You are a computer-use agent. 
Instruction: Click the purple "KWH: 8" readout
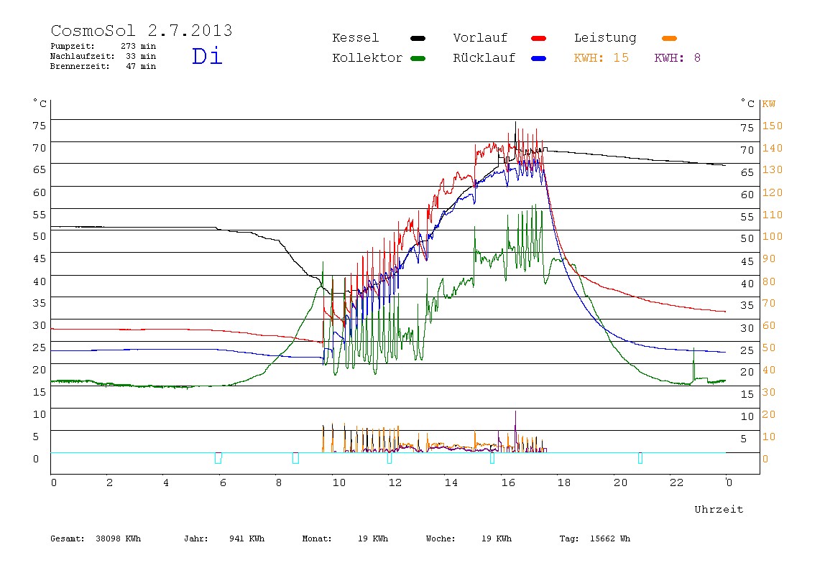click(x=678, y=58)
